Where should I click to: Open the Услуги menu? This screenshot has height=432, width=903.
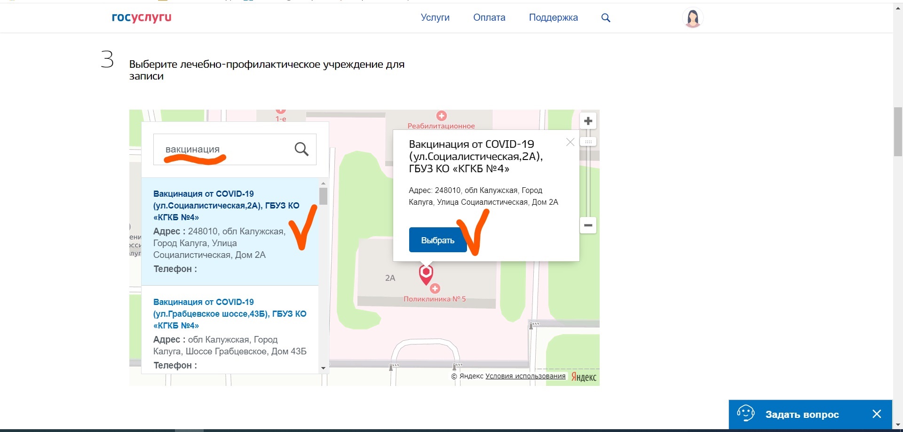[x=435, y=18]
